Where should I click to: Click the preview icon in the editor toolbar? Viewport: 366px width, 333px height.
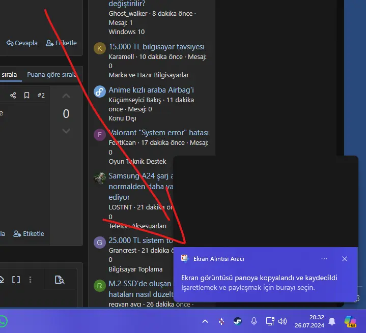pyautogui.click(x=60, y=280)
